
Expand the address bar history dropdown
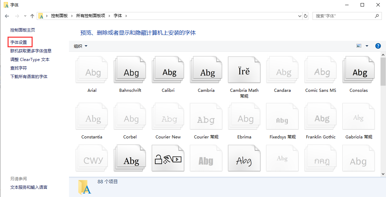pyautogui.click(x=299, y=16)
